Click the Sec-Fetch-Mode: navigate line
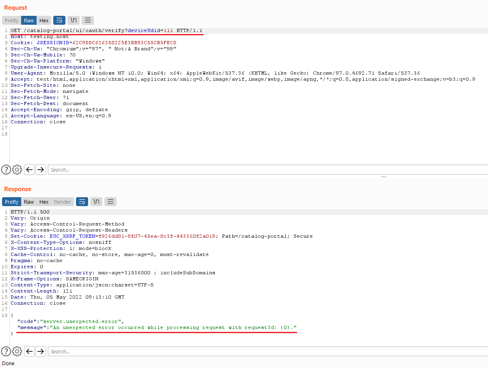This screenshot has height=368, width=488. click(50, 91)
